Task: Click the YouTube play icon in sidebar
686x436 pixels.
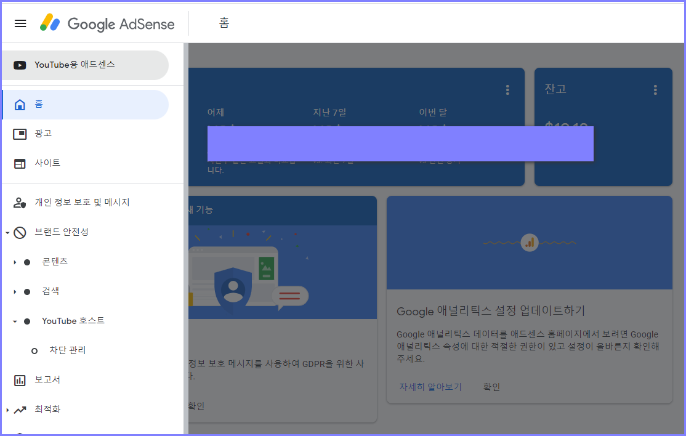Action: coord(20,65)
